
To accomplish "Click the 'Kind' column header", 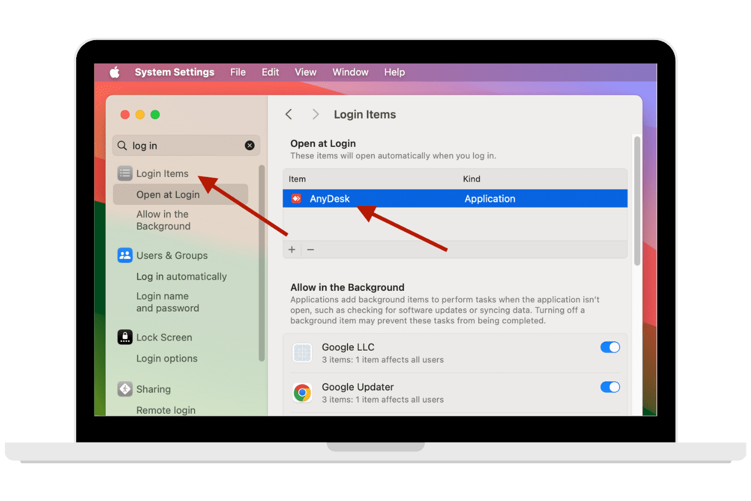I will [x=472, y=179].
